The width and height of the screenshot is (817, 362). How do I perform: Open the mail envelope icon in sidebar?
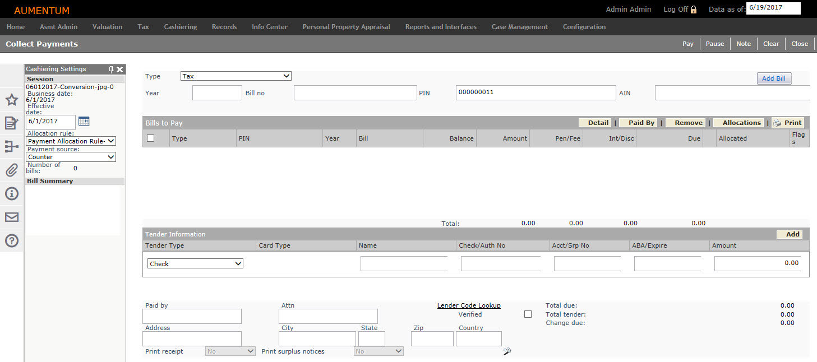tap(12, 217)
